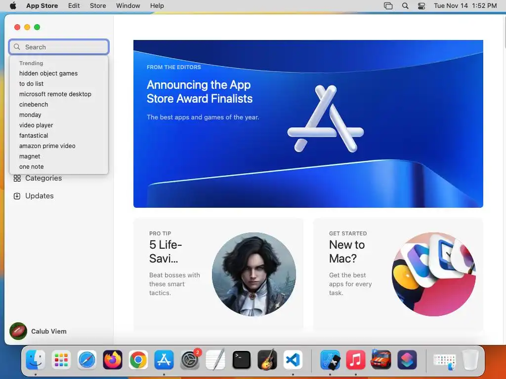
Task: Open the Apple menu logo
Action: tap(13, 5)
